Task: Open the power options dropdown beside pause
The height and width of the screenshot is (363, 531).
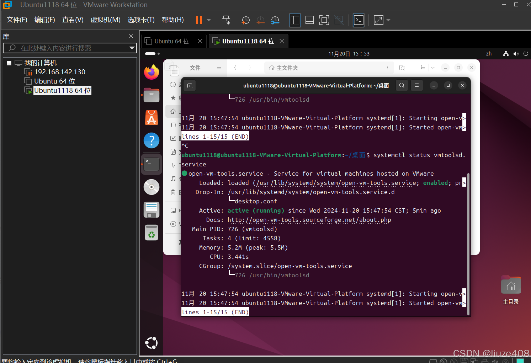Action: pyautogui.click(x=209, y=20)
